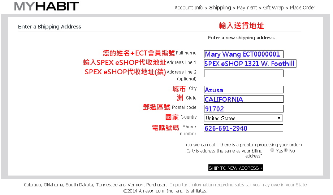Open the Gift Wrap step
This screenshot has width=333, height=195.
273,8
